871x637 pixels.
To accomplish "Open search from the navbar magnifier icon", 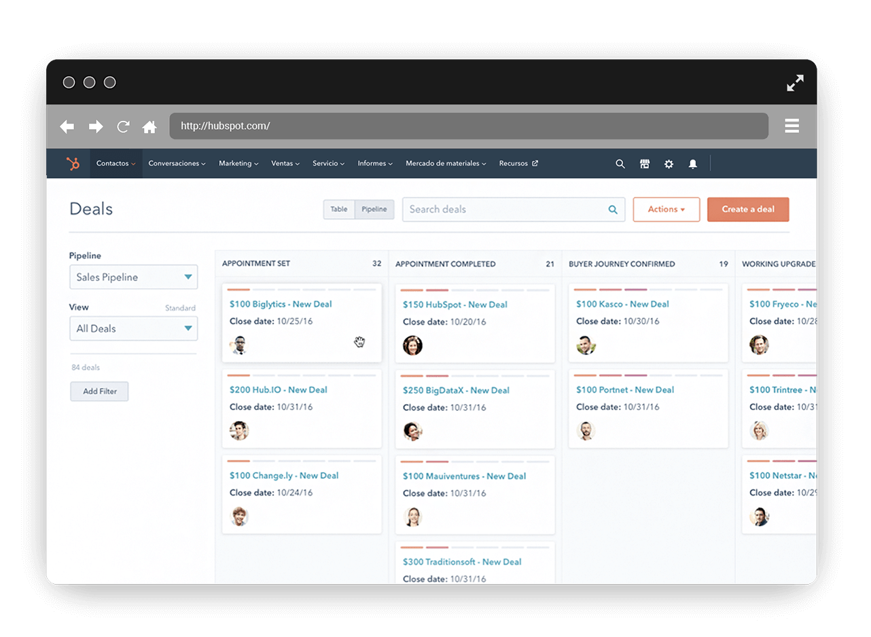I will 620,164.
